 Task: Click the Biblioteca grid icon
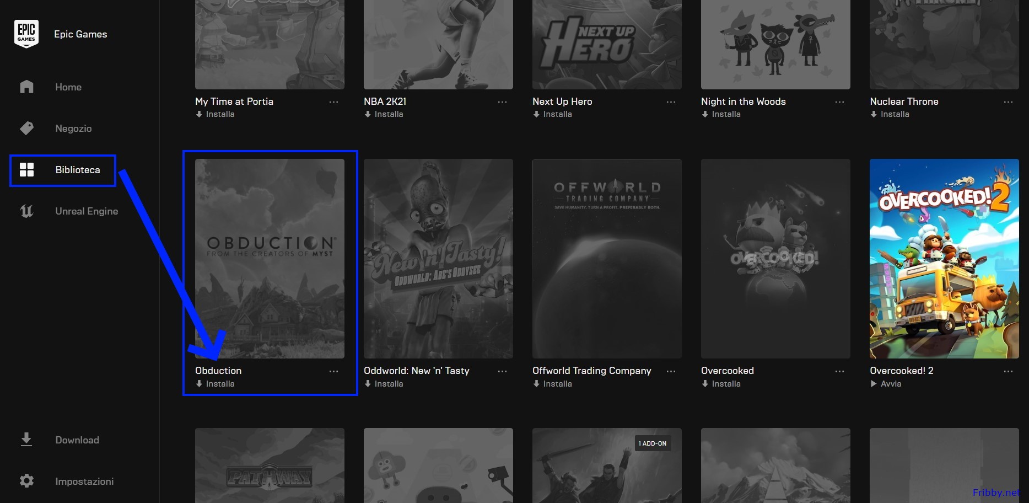[26, 170]
